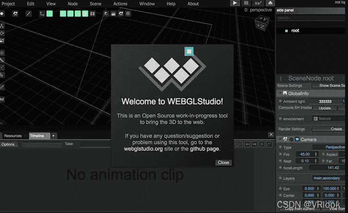Close the Welcome dialog
The width and height of the screenshot is (348, 213).
tap(223, 163)
